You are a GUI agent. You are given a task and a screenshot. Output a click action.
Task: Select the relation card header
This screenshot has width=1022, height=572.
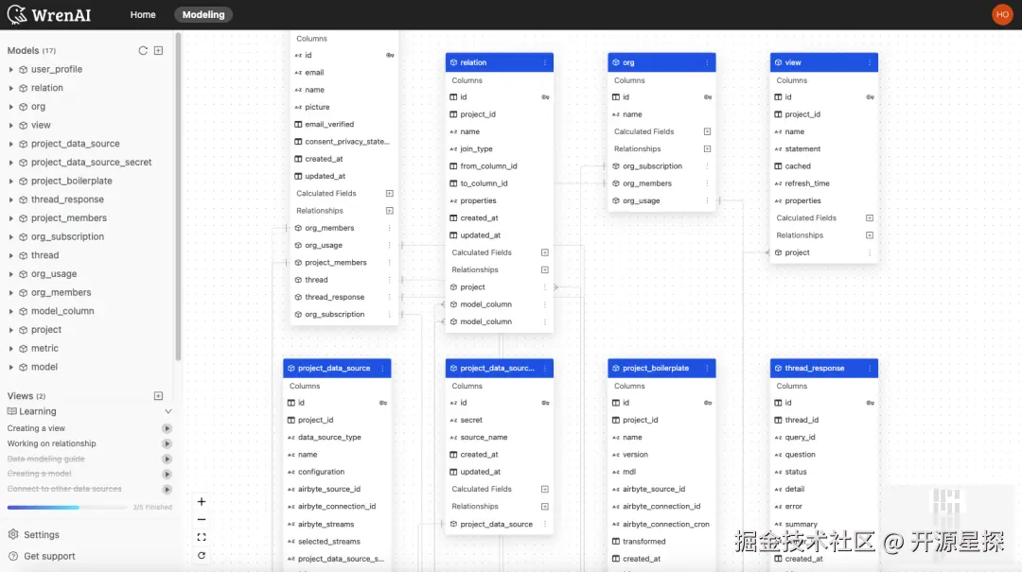pyautogui.click(x=500, y=62)
